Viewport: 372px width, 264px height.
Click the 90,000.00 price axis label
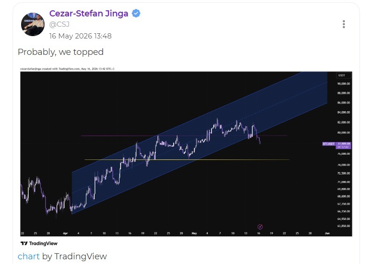point(343,84)
